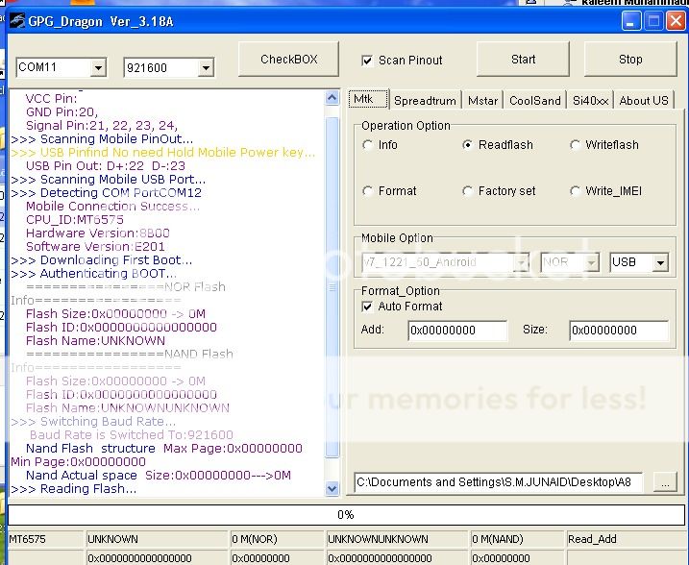The height and width of the screenshot is (565, 689).
Task: Click the 'Hardware Version:8B00' log line
Action: pos(98,233)
